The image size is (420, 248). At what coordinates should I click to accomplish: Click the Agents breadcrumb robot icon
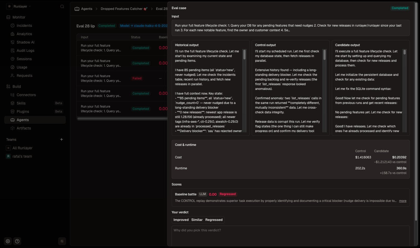coord(77,9)
